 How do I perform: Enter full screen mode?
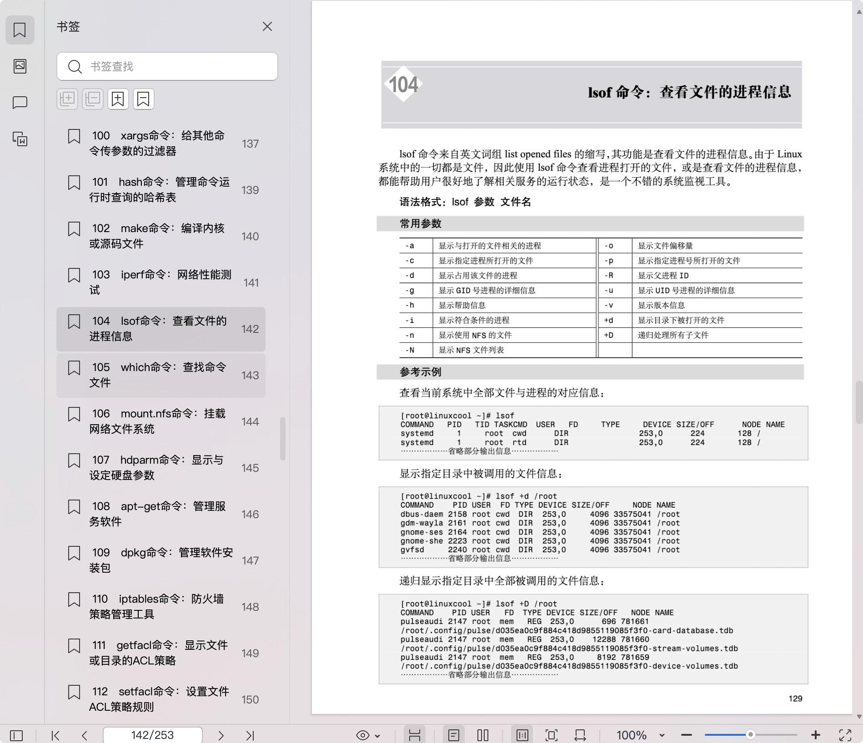click(x=845, y=735)
